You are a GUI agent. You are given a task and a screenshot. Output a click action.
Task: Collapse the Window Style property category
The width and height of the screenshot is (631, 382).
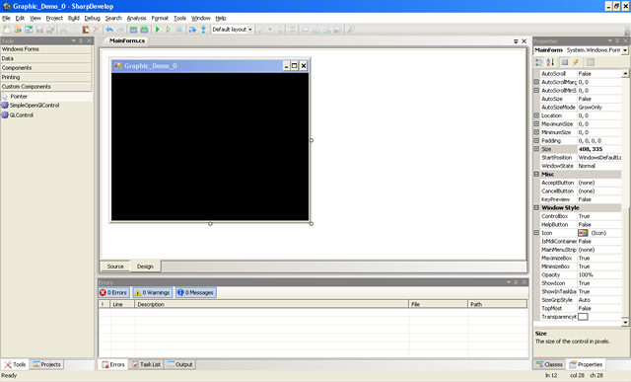point(536,207)
